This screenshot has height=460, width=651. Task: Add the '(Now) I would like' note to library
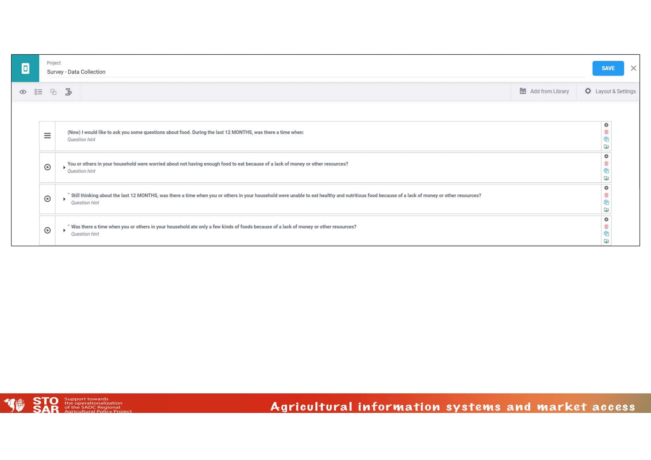tap(606, 147)
